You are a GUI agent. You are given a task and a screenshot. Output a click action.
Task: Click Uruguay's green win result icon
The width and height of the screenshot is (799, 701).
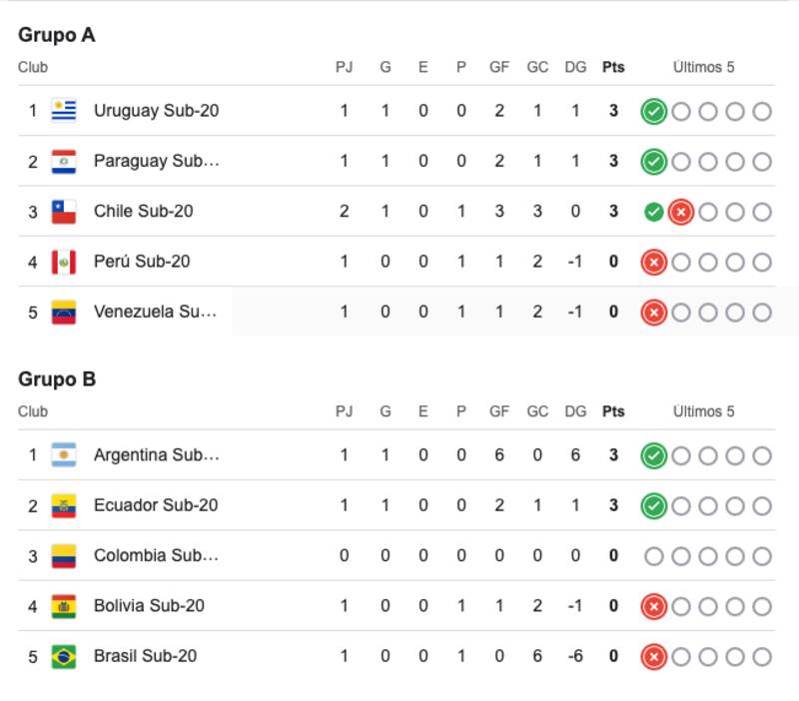point(653,111)
